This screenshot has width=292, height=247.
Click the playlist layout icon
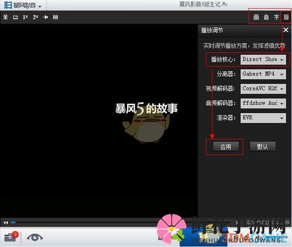[x=55, y=17]
